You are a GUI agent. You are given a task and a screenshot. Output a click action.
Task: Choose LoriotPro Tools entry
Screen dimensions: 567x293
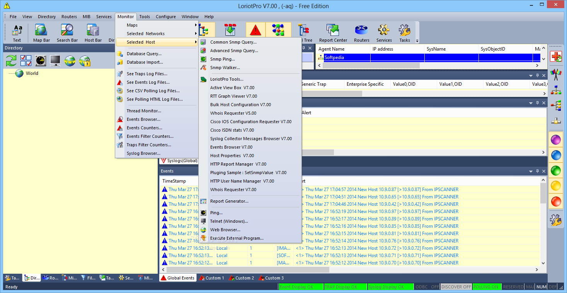tap(250, 79)
